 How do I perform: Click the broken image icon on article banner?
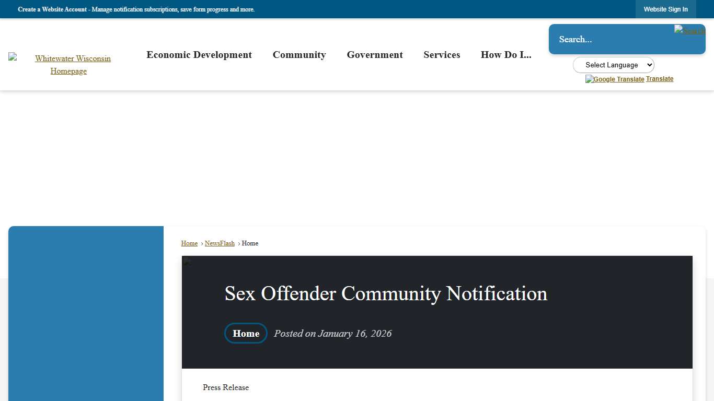(x=187, y=261)
